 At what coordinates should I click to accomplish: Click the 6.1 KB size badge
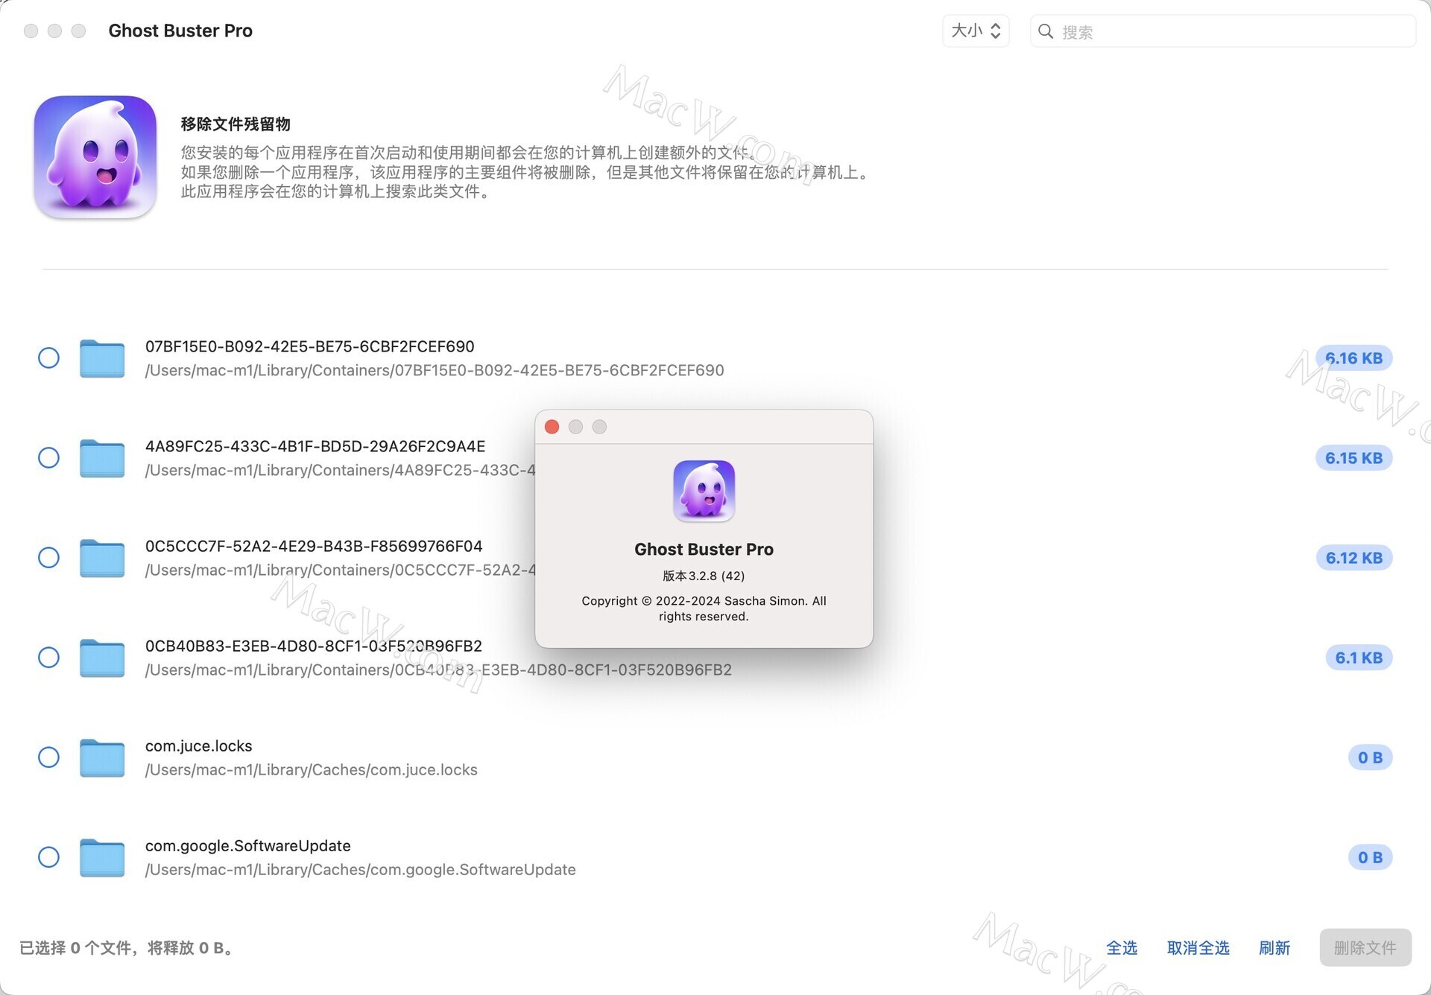click(1359, 658)
